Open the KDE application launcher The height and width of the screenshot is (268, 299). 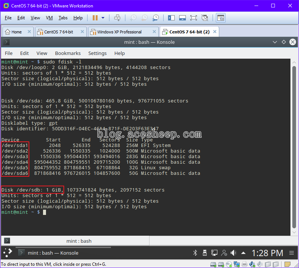click(8, 253)
